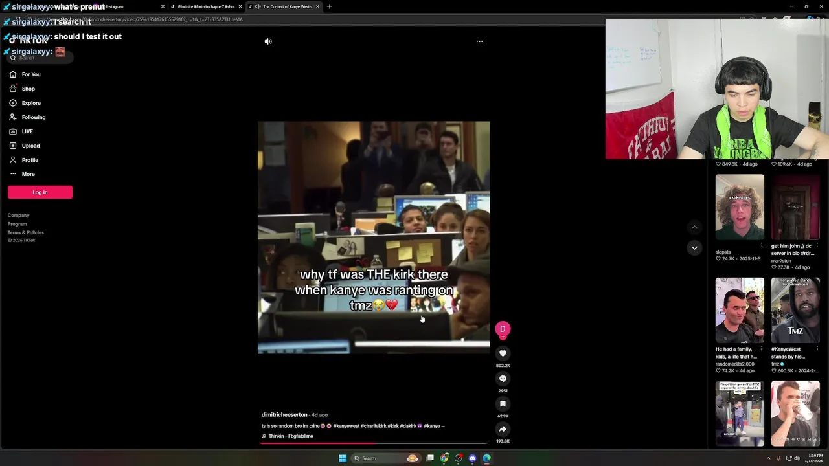Open Task View from the taskbar
The width and height of the screenshot is (829, 466).
430,458
